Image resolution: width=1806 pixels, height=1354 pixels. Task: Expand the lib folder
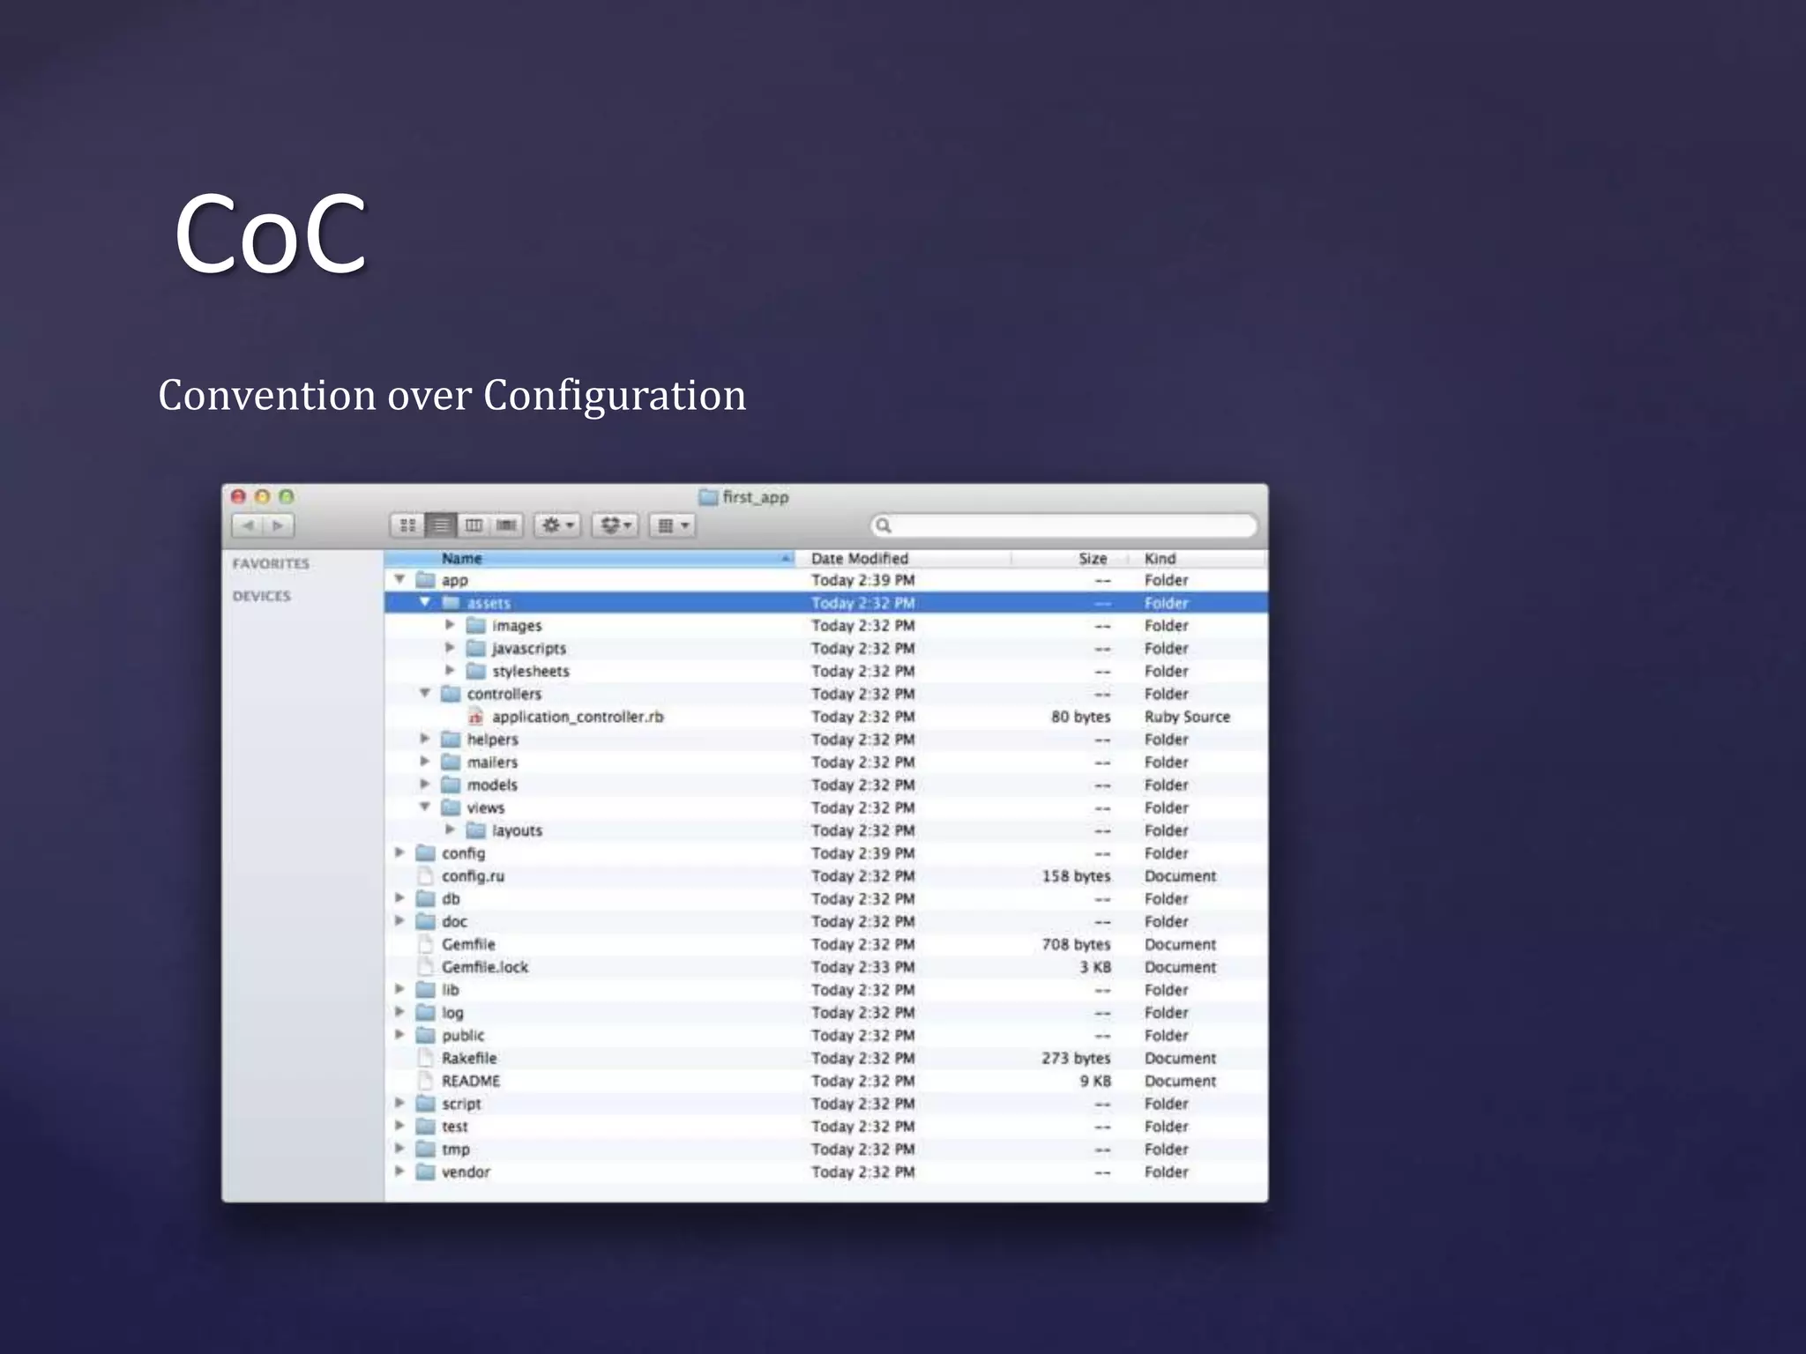[x=399, y=989]
